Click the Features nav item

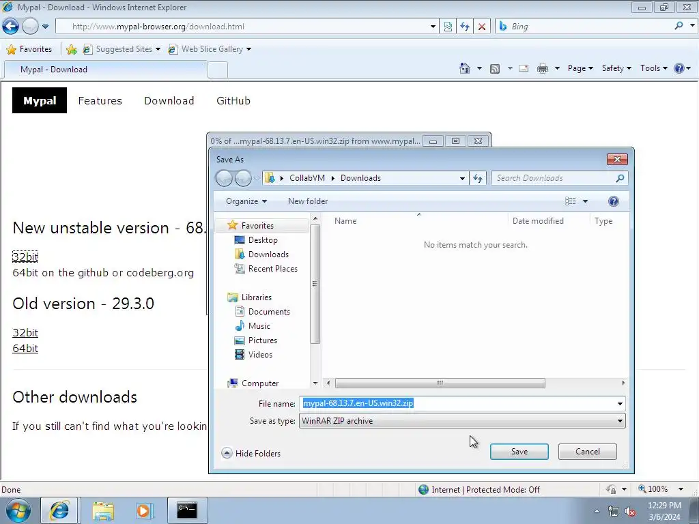coord(100,101)
